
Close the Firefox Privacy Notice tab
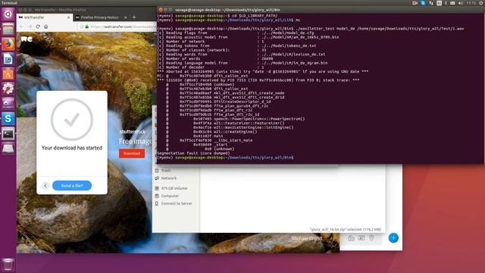(x=125, y=17)
